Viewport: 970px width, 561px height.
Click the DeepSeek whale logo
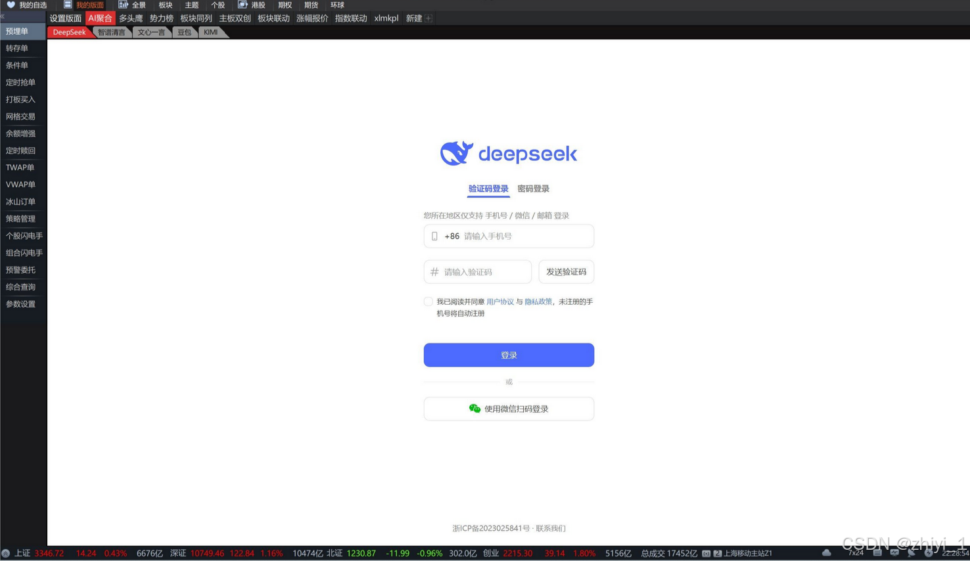pos(456,153)
